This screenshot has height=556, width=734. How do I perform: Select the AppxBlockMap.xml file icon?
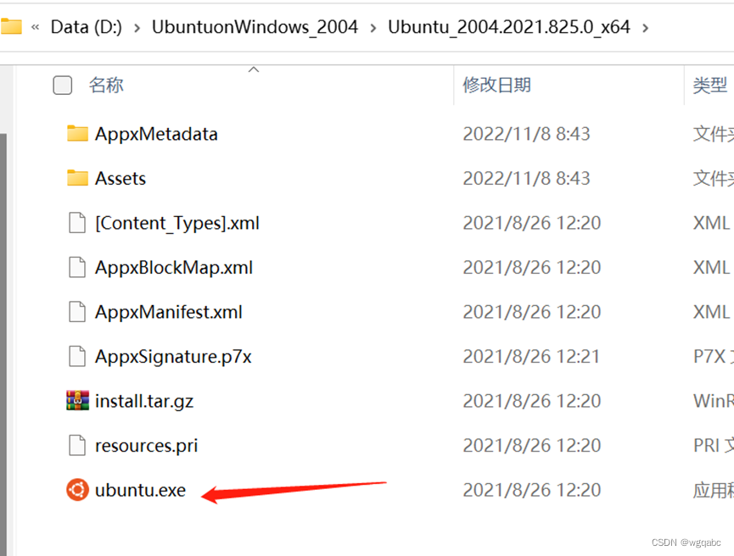[76, 267]
